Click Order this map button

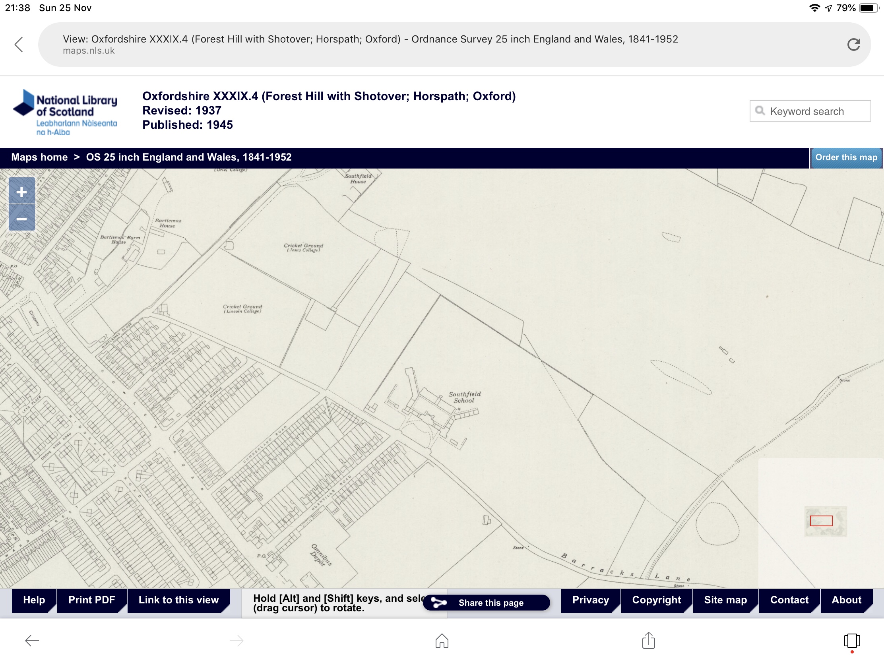(x=845, y=157)
